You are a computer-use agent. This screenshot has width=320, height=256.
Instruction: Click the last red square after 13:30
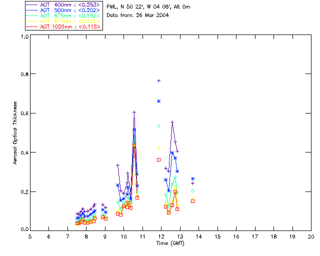(x=192, y=201)
